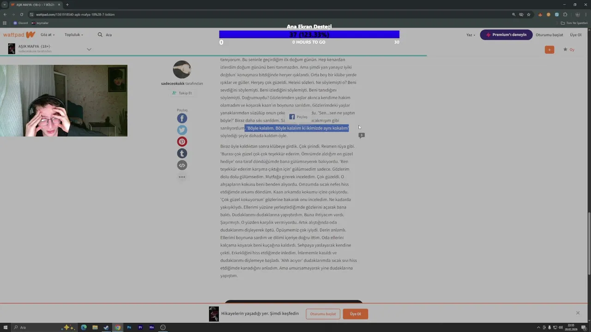
Task: Open the Chrome three-dot menu
Action: tap(585, 14)
